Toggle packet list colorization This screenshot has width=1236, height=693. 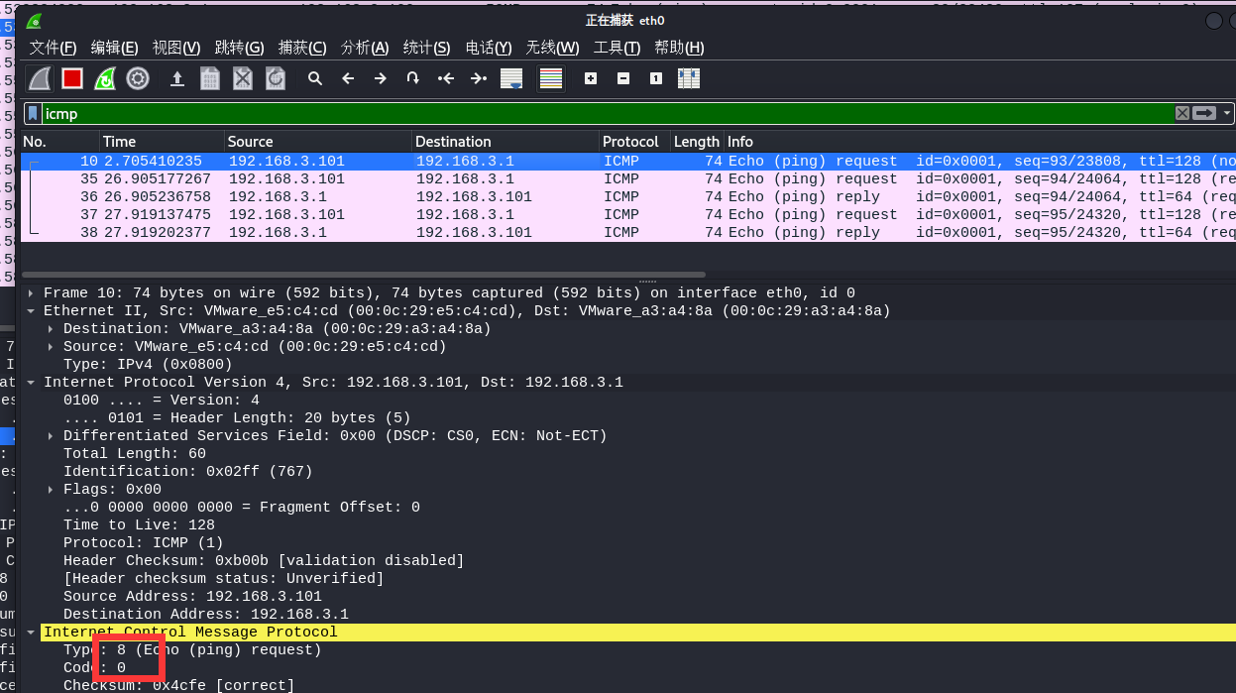[551, 78]
